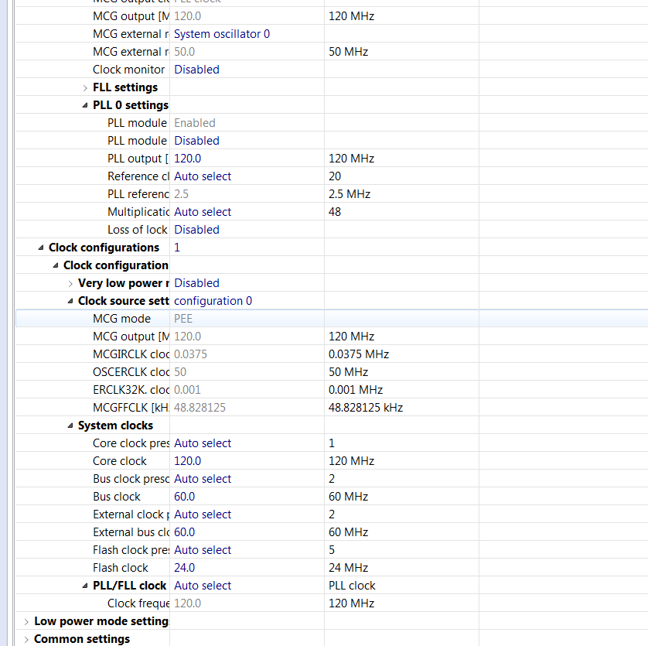648x646 pixels.
Task: Click the Multiplication factor detail 48
Action: [335, 212]
